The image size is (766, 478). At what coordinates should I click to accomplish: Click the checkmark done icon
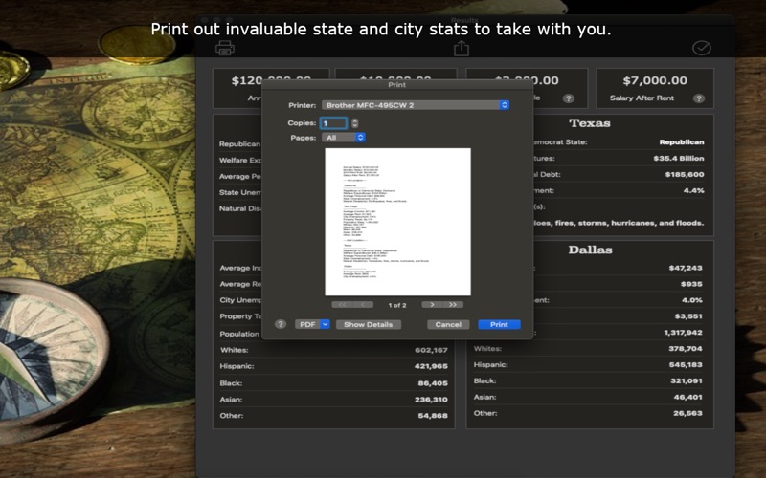click(701, 48)
